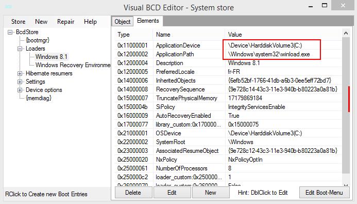Collapse the BcdStore tree root
Image resolution: width=357 pixels, height=204 pixels.
click(x=10, y=32)
